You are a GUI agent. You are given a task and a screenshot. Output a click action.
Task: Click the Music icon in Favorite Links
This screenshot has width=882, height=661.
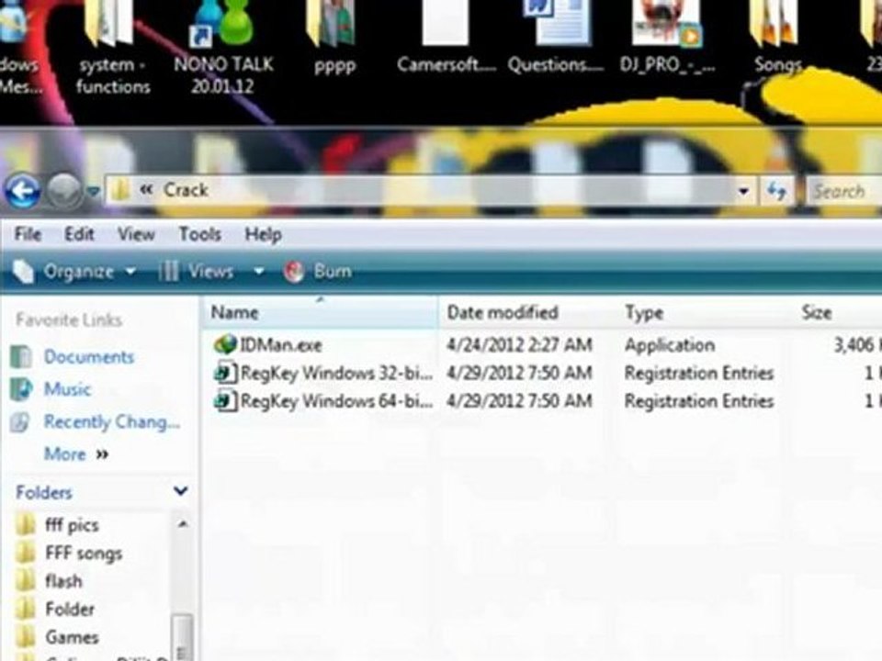[x=21, y=389]
